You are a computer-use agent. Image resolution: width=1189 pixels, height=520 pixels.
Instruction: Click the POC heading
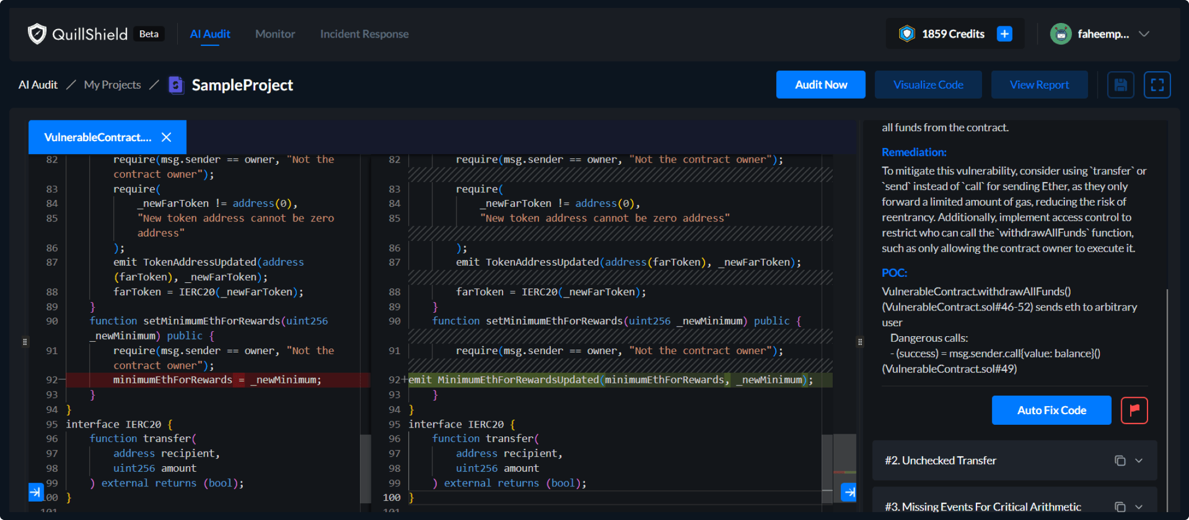click(894, 273)
